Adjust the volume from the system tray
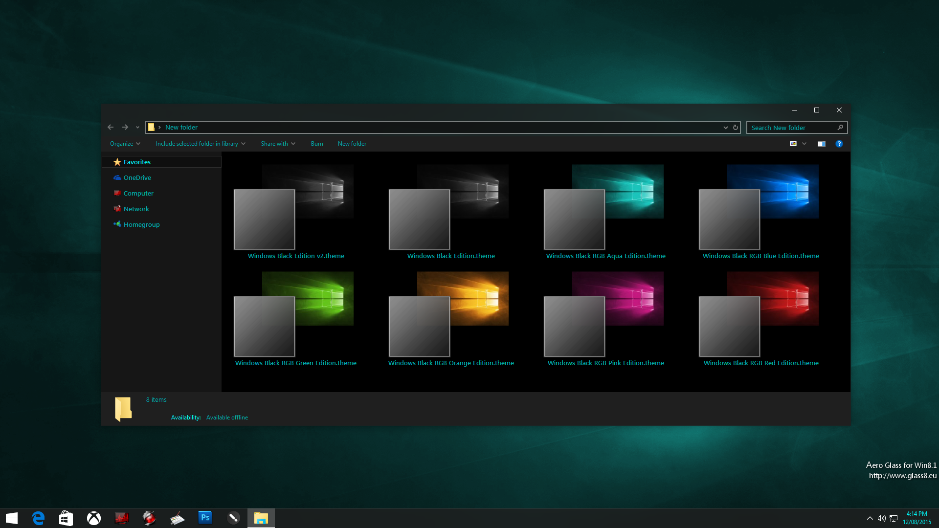This screenshot has height=528, width=939. (882, 518)
